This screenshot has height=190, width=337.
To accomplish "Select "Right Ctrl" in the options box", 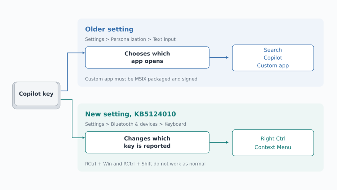I will tap(273, 139).
